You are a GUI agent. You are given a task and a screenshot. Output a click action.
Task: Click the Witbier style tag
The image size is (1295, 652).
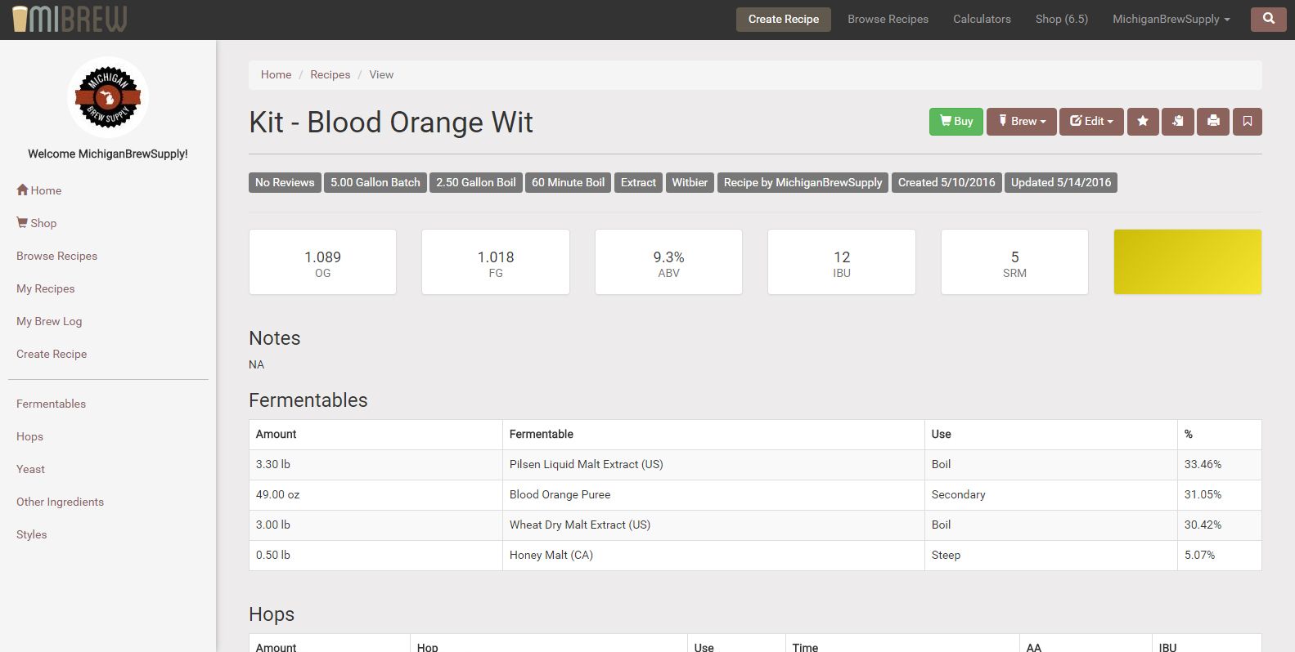point(690,182)
